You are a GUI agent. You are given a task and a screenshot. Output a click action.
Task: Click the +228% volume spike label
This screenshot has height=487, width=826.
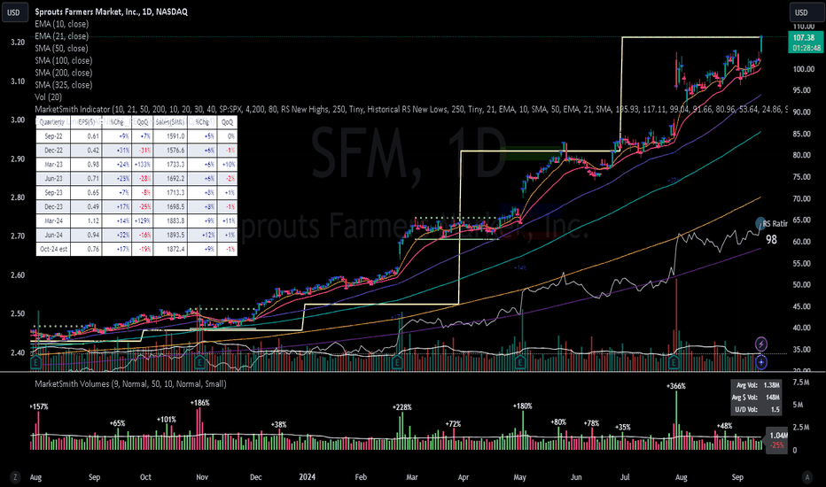(402, 407)
